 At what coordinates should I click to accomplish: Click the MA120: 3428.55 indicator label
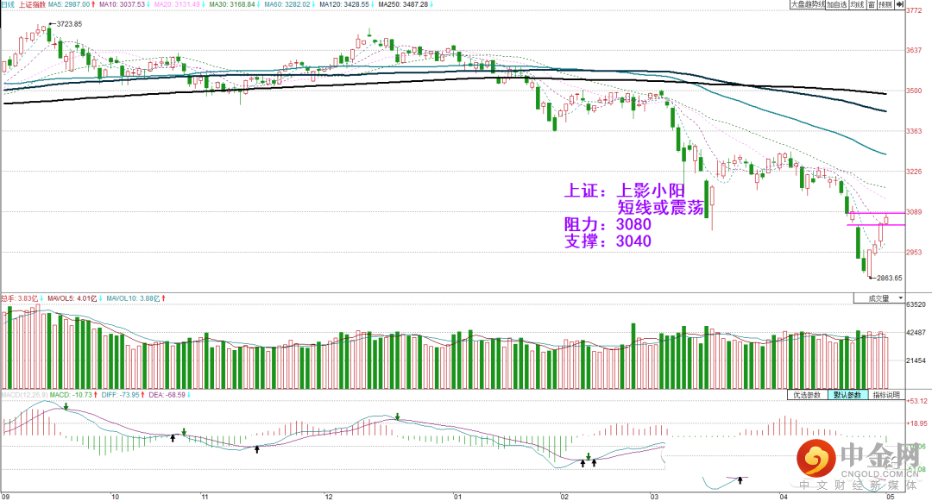[x=344, y=4]
